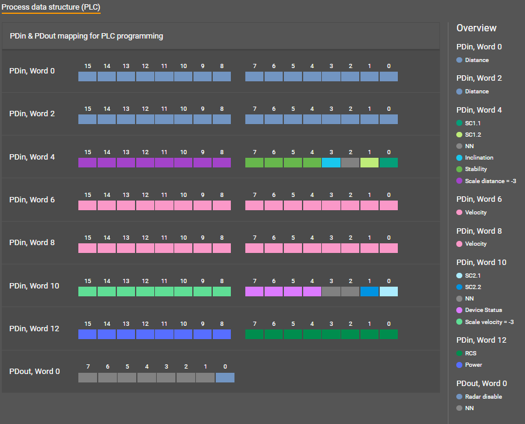Click the PDin, Word 6 row label
The height and width of the screenshot is (424, 525).
[33, 200]
